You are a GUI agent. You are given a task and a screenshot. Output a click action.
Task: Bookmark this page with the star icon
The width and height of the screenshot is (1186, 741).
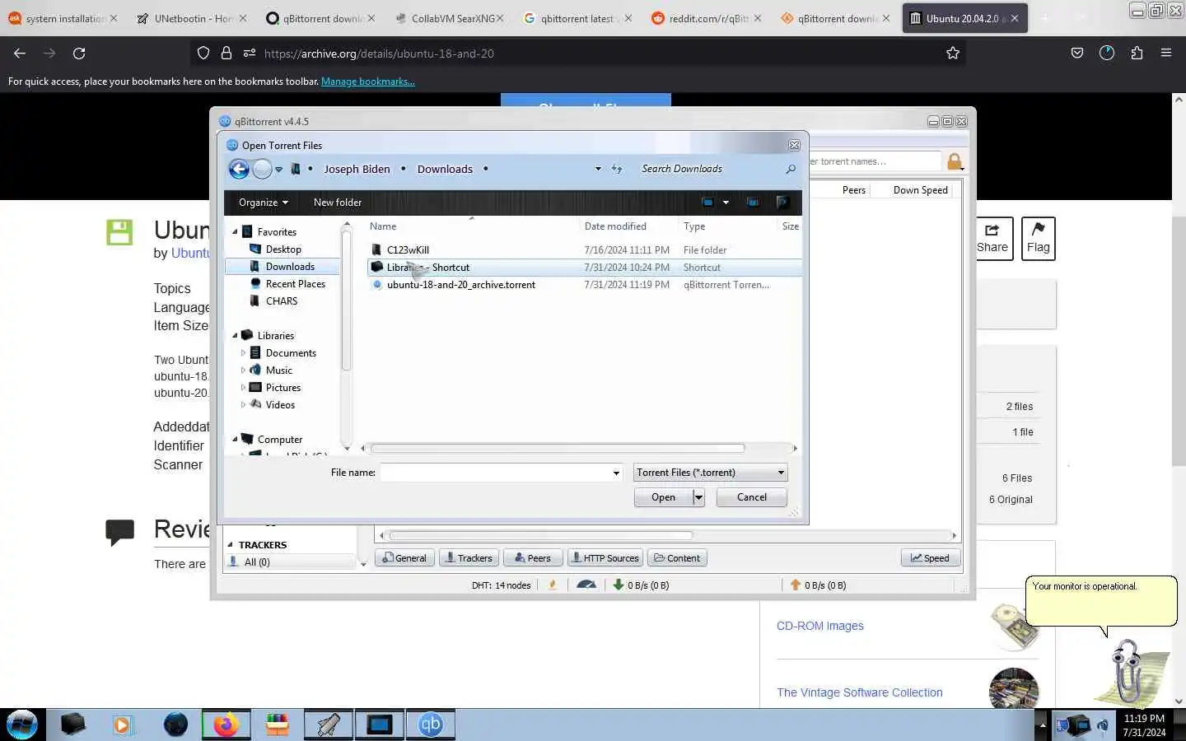click(x=953, y=54)
